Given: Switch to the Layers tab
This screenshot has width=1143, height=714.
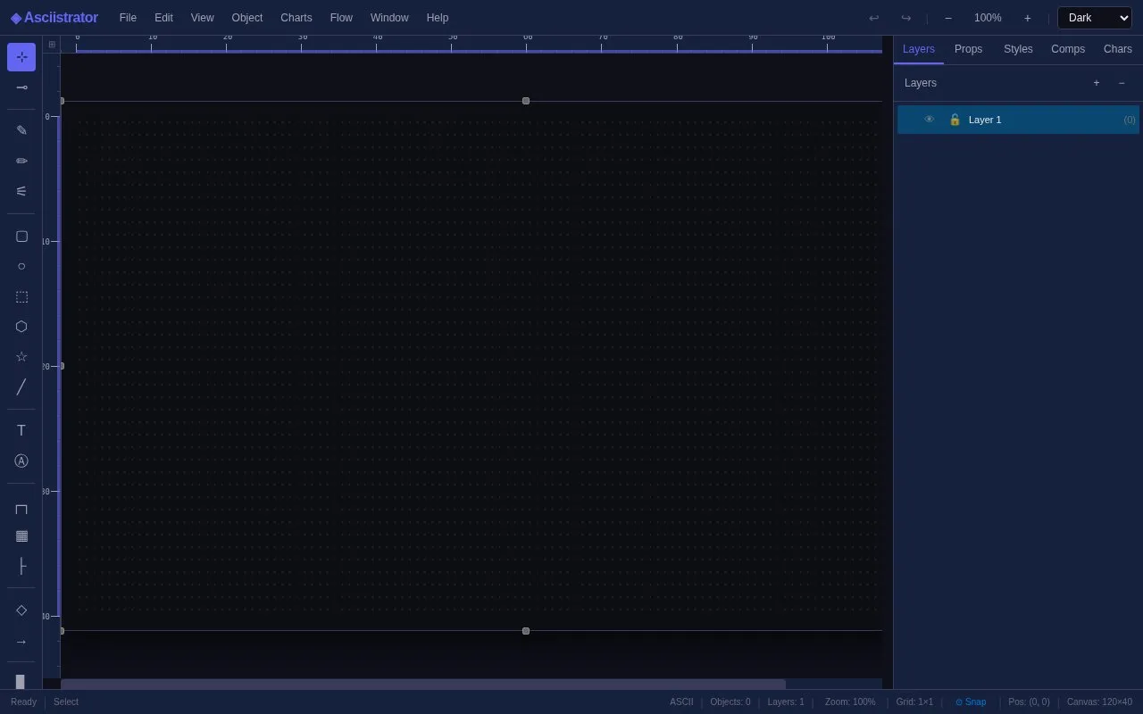Looking at the screenshot, I should [x=919, y=49].
